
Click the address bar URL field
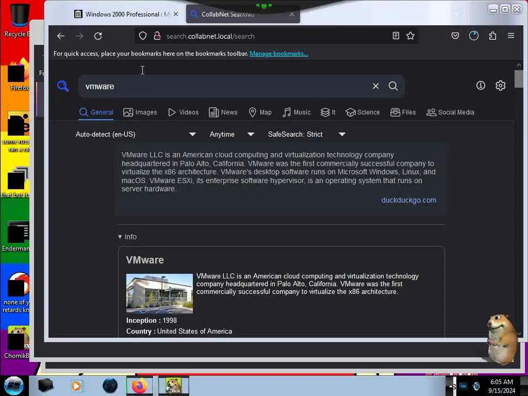276,36
